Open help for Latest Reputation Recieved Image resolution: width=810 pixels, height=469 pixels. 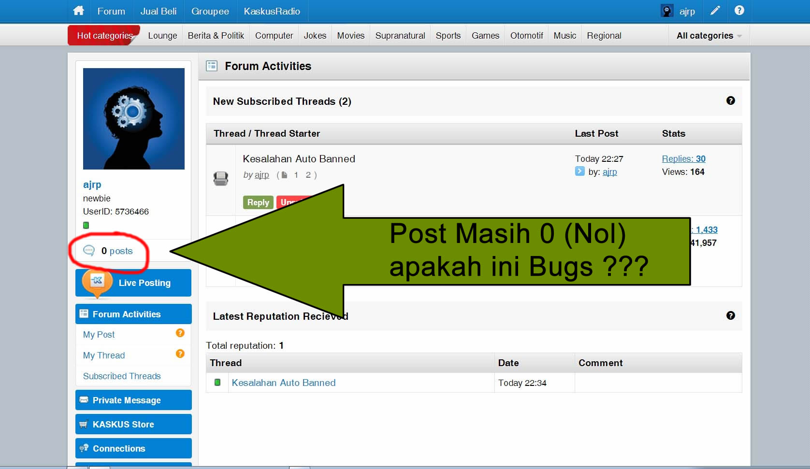tap(730, 315)
